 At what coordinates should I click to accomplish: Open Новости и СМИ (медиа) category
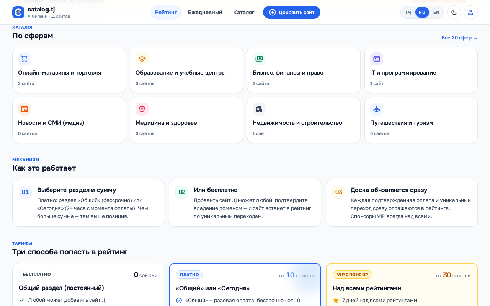click(69, 120)
